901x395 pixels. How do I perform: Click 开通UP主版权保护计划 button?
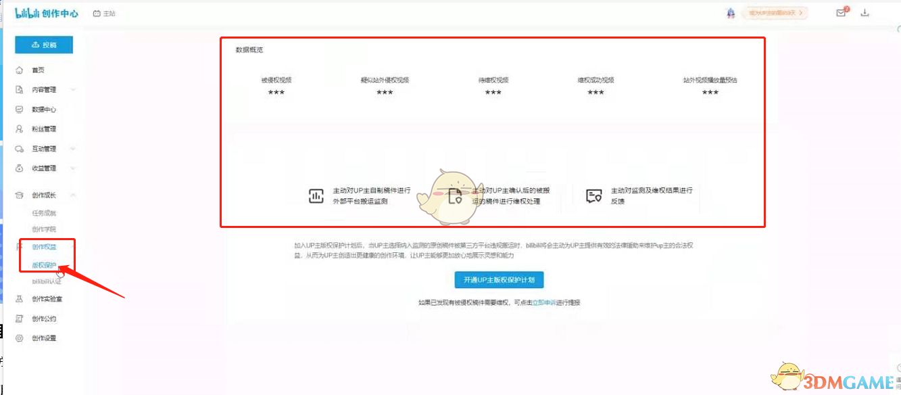point(499,280)
